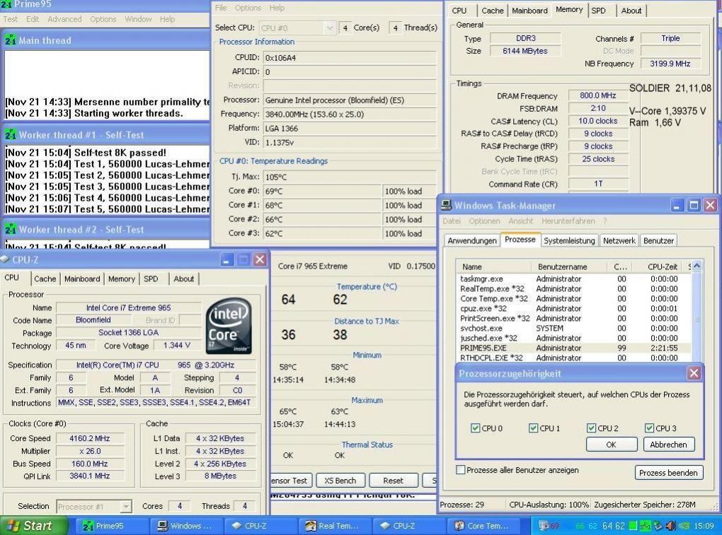This screenshot has height=535, width=722.
Task: Click OK in Prozessorzugehörigkeit dialog
Action: point(612,445)
